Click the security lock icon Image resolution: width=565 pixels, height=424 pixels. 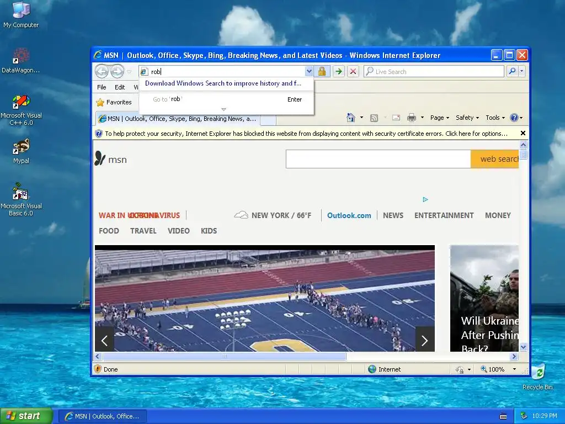pyautogui.click(x=322, y=71)
